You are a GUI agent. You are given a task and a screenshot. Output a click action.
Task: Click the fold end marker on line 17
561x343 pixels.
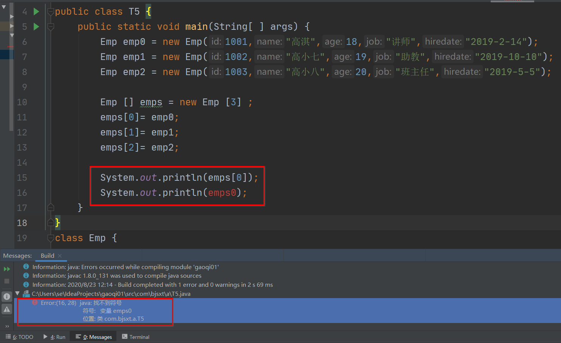coord(51,208)
